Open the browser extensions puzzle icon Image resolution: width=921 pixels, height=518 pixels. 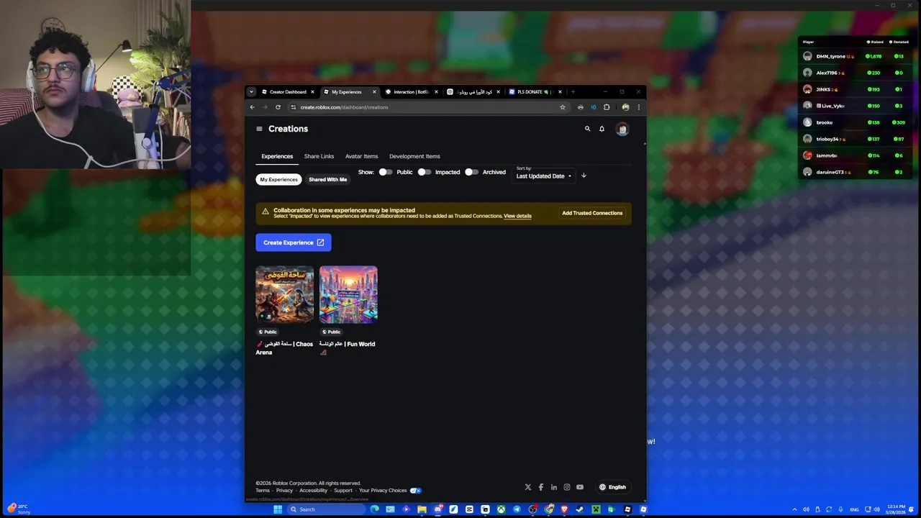[x=607, y=107]
